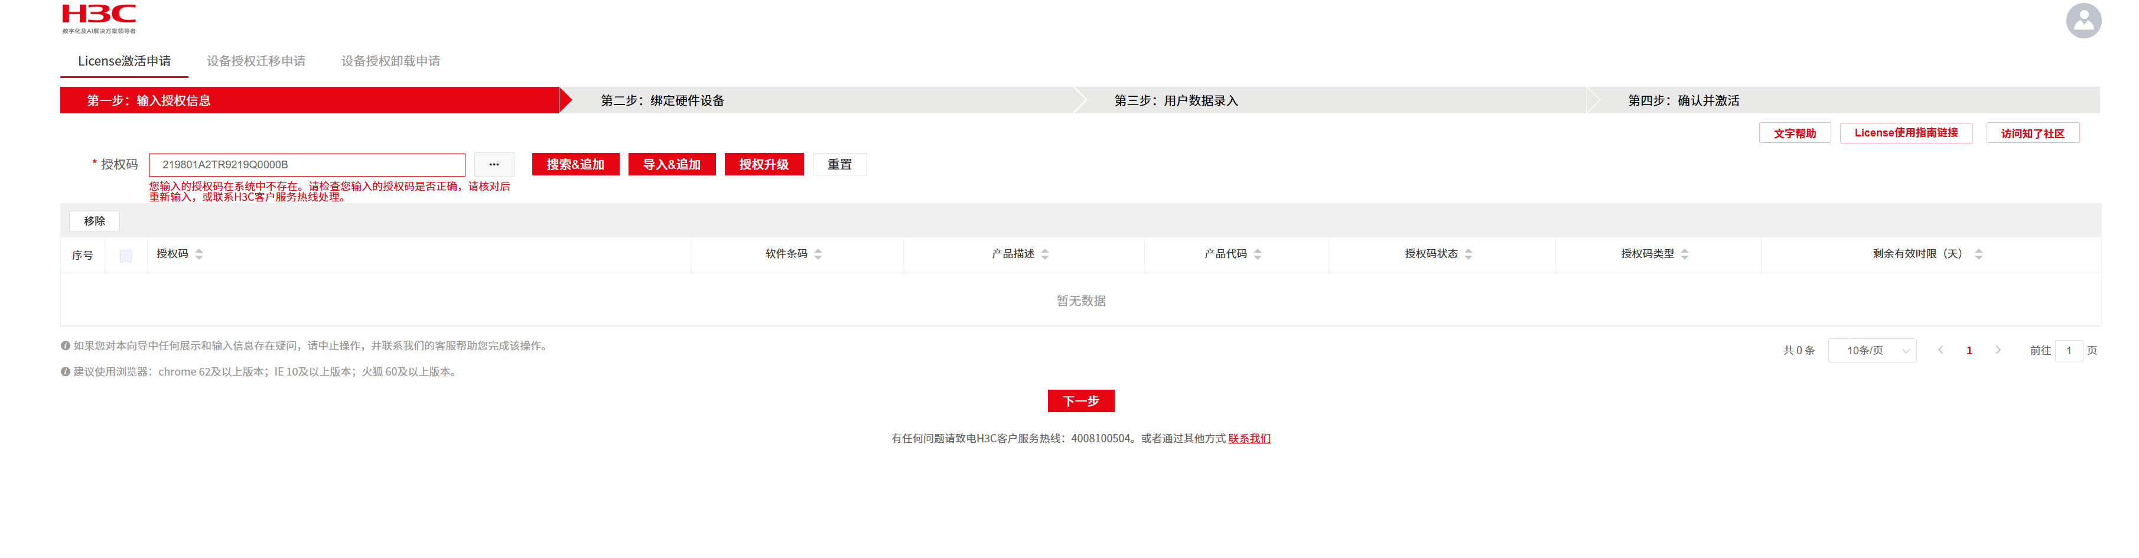
Task: Click the H3C logo
Action: click(99, 18)
